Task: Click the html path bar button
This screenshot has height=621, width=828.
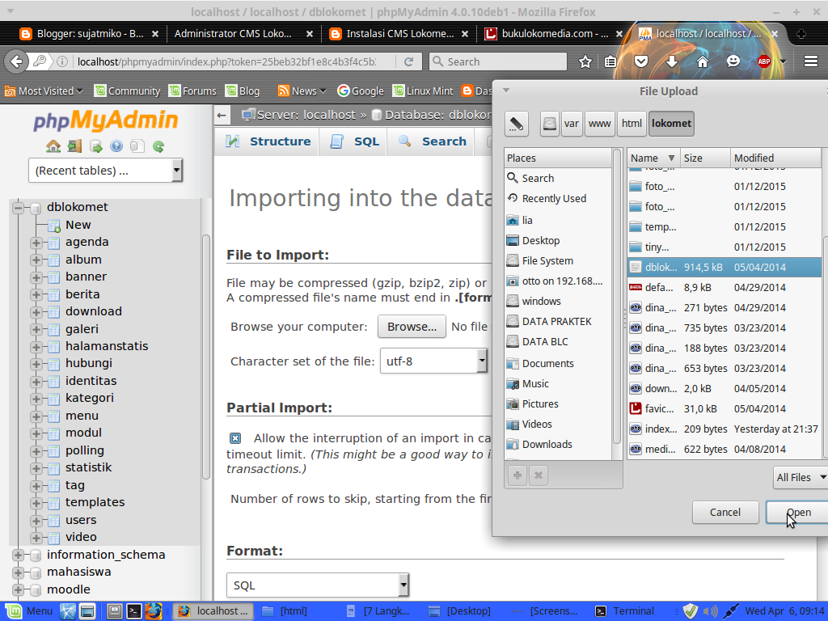Action: tap(632, 124)
